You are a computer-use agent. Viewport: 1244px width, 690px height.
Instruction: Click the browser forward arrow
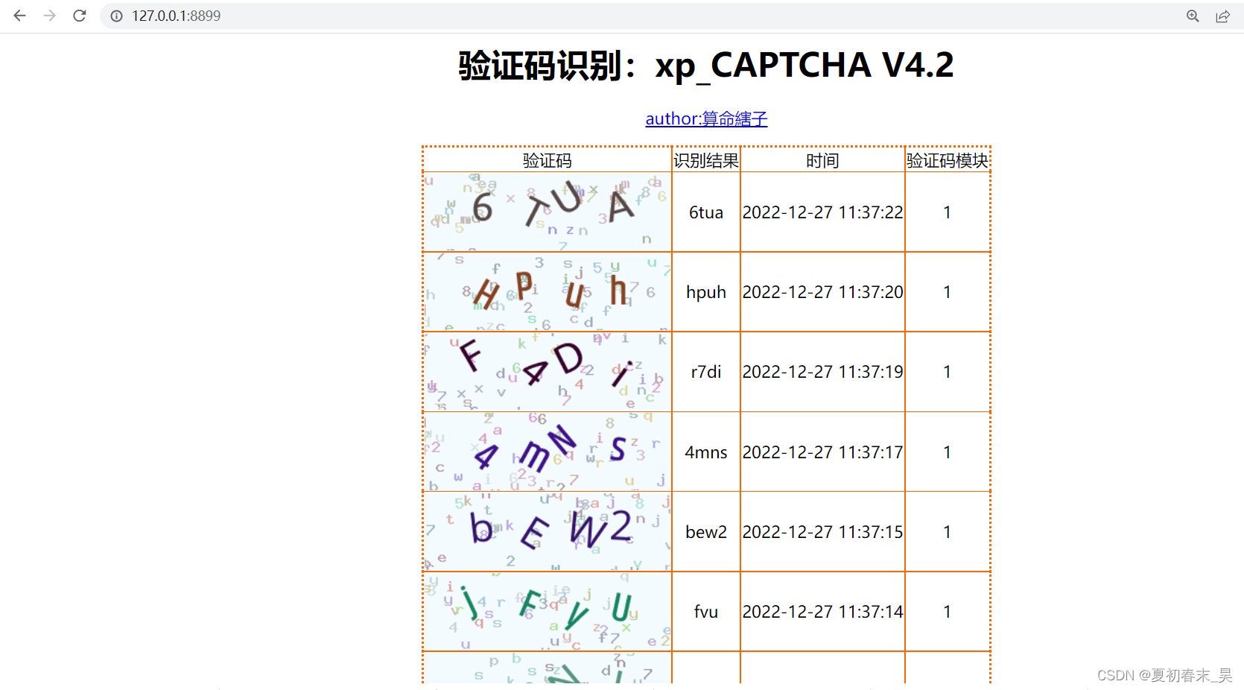coord(49,16)
